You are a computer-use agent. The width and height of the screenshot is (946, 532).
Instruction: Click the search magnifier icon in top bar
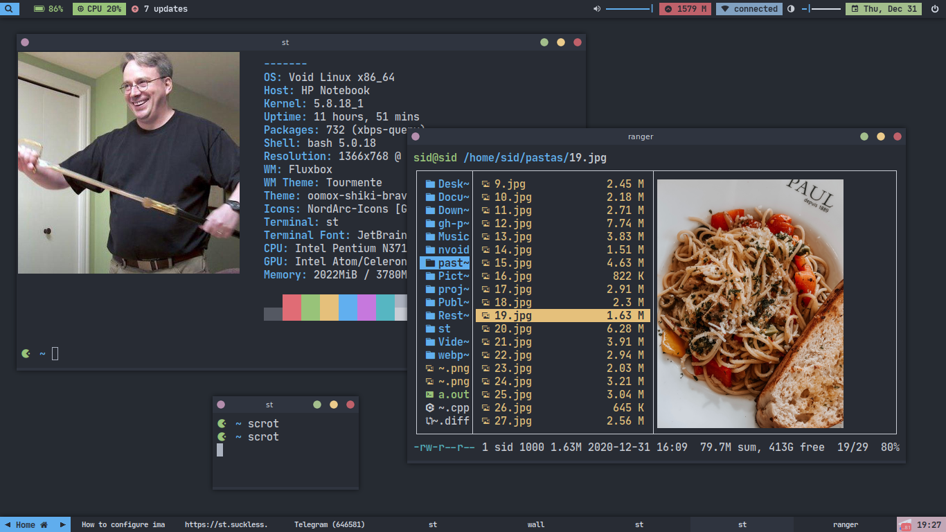[10, 9]
